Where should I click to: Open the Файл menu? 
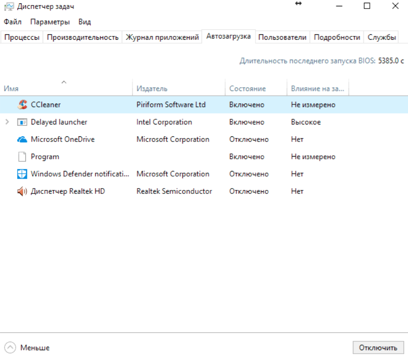click(12, 22)
